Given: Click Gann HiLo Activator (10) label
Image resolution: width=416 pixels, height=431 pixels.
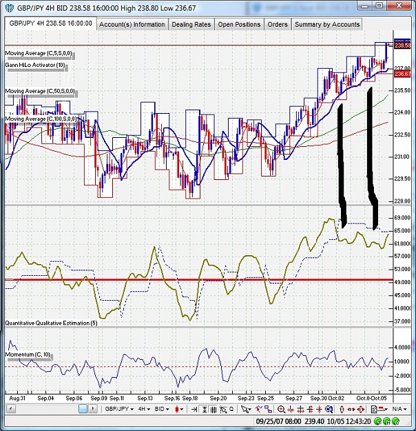Looking at the screenshot, I should point(35,65).
